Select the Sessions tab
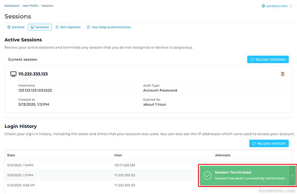 40,27
